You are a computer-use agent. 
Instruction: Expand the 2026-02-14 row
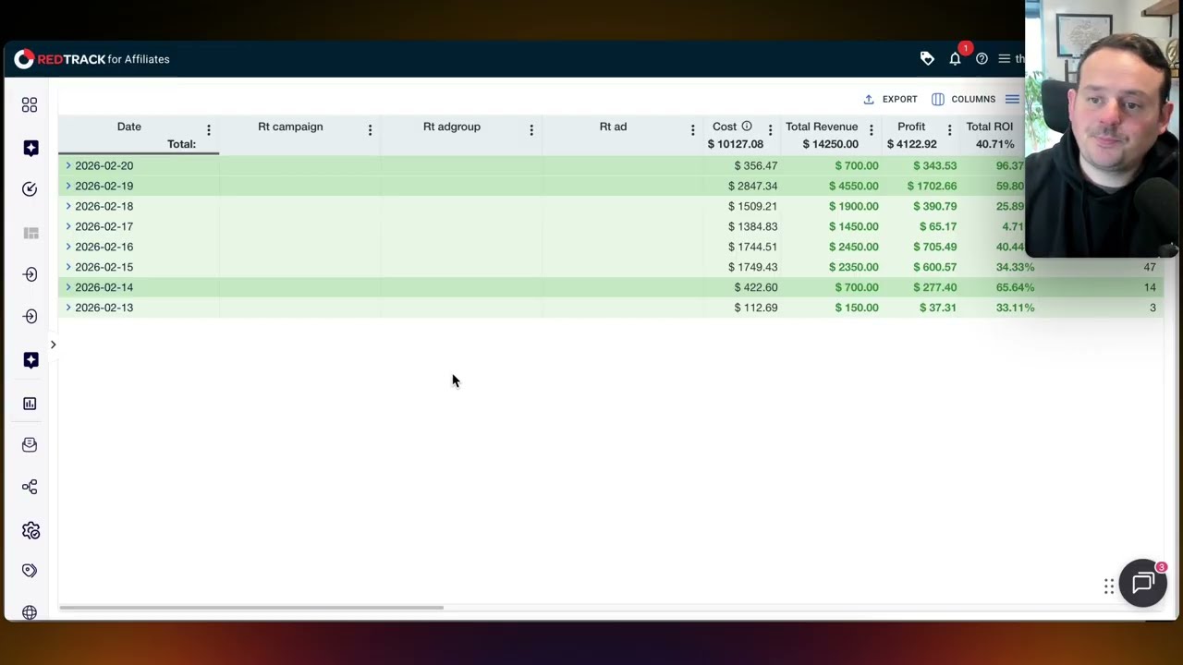pyautogui.click(x=68, y=287)
